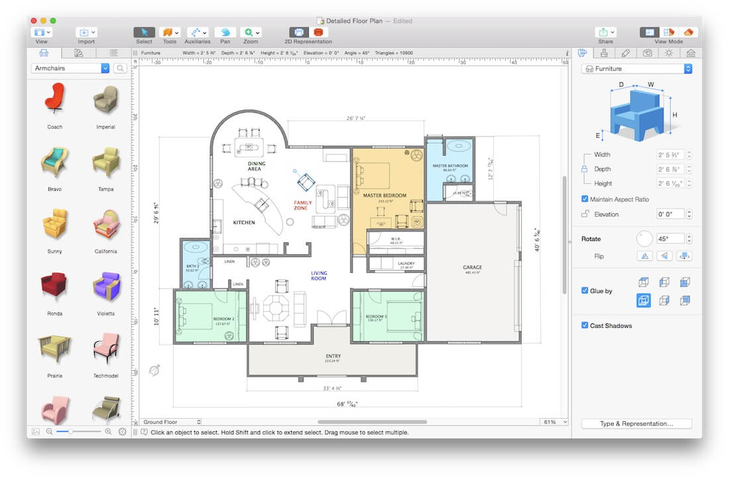Screen dimensions: 729x477
Task: Expand the Furniture inspector dropdown
Action: tap(637, 69)
